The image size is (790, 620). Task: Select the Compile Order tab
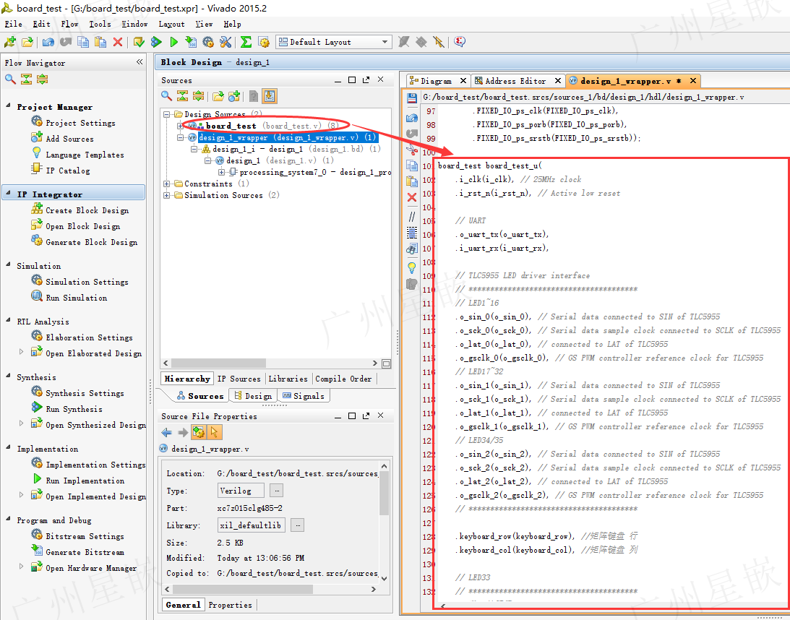click(x=343, y=379)
